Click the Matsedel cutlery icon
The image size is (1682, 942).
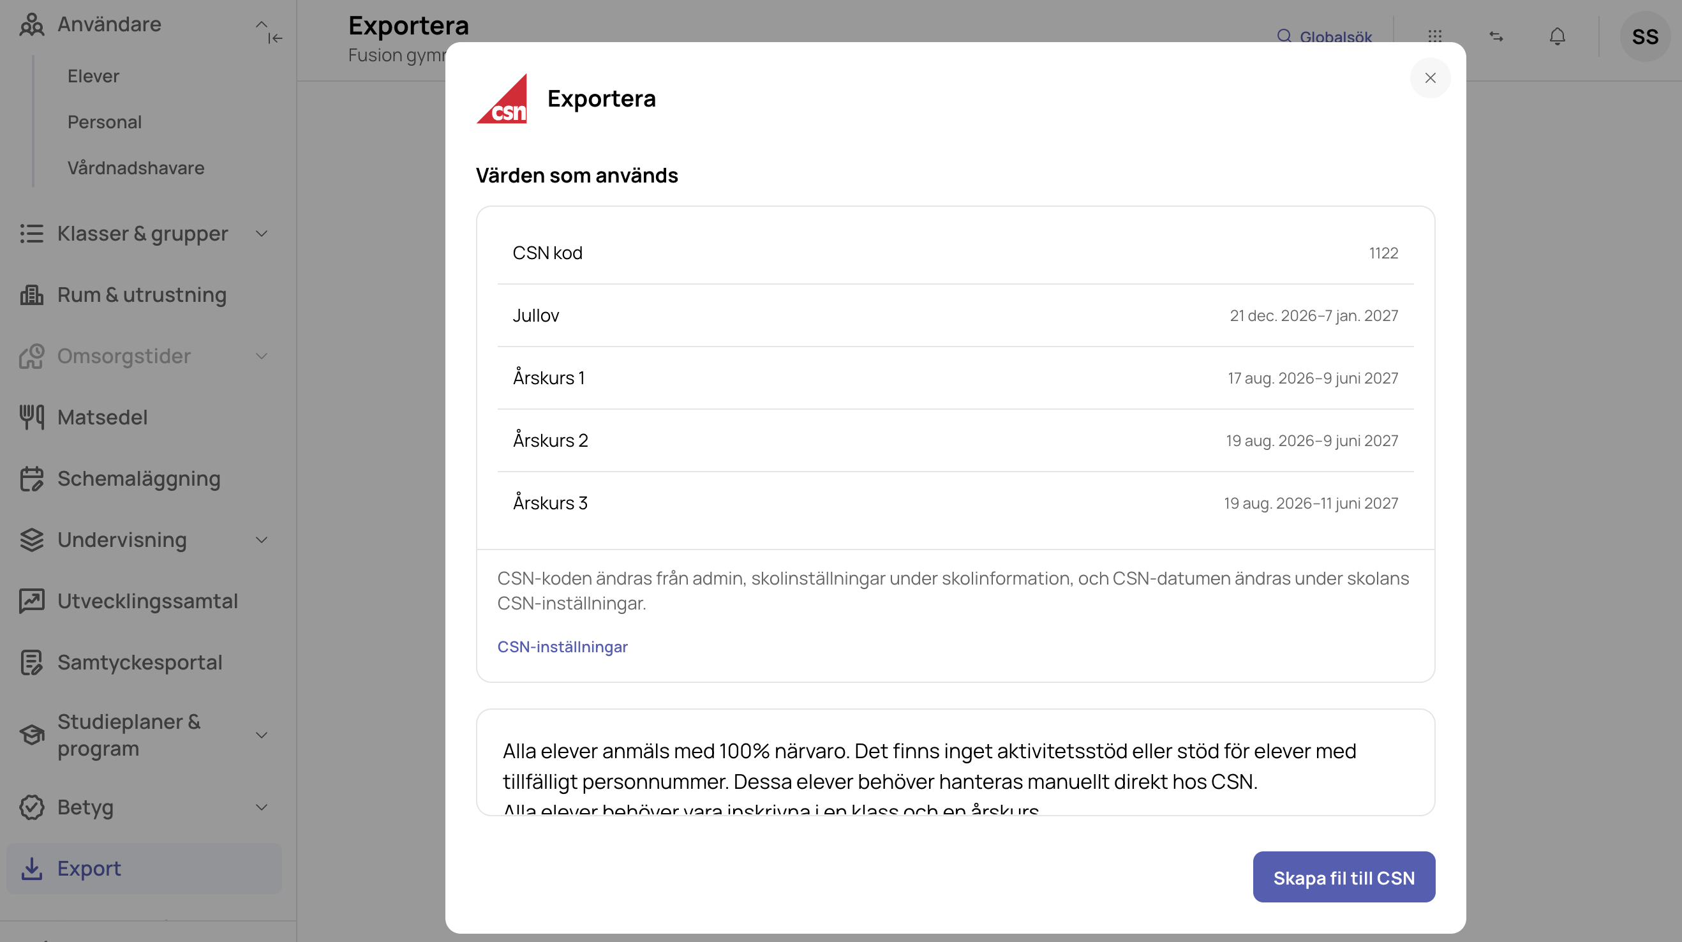[31, 417]
